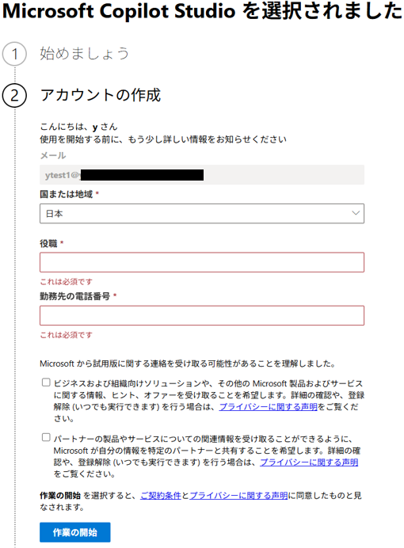Screen dimensions: 404x548
Task: Click the step 1 circle icon
Action: 14,54
